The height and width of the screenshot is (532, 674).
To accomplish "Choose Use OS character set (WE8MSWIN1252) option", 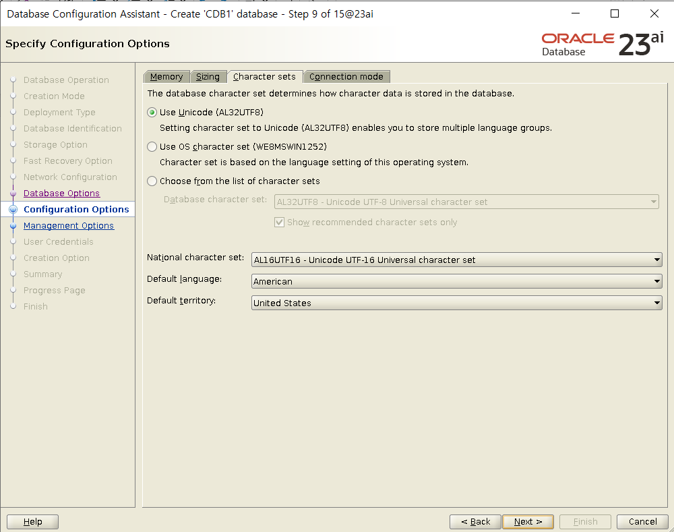I will coord(152,147).
